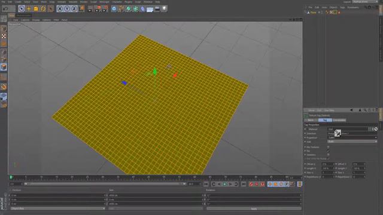Toggle the Z axis lock
Image resolution: width=383 pixels, height=215 pixels.
point(74,9)
